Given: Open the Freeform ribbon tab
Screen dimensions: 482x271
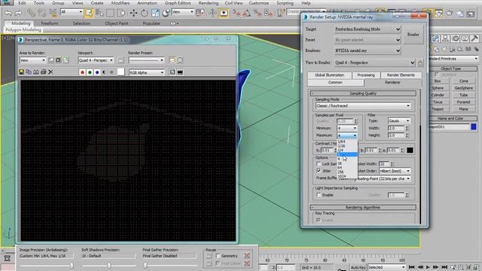Looking at the screenshot, I should pos(50,23).
